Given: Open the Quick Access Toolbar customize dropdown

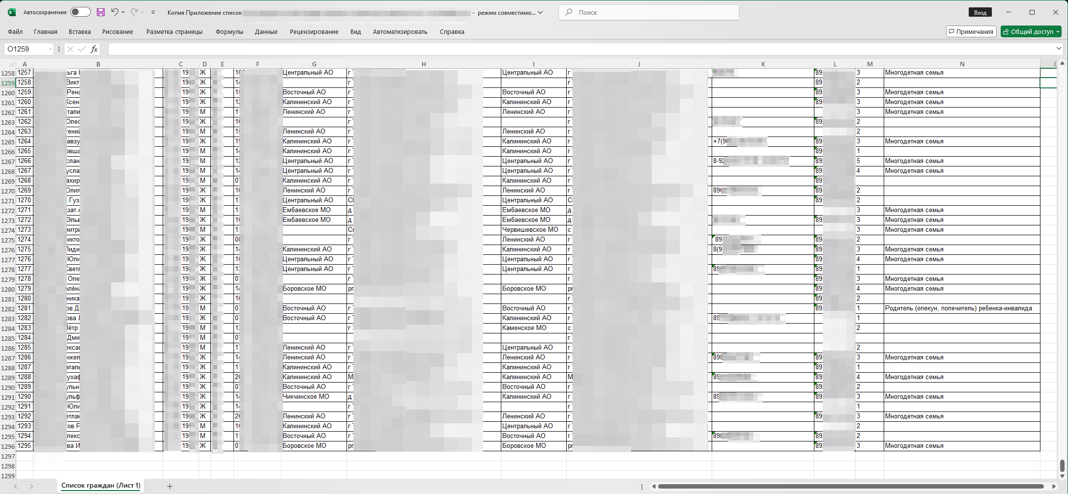Looking at the screenshot, I should coord(153,12).
